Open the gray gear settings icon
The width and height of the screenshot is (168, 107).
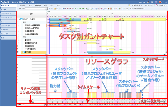tap(127, 9)
